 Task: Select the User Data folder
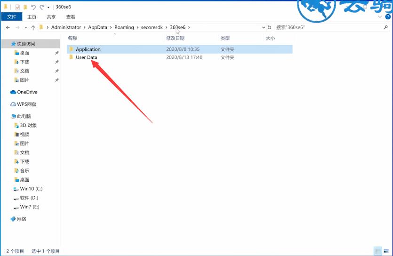(179, 57)
